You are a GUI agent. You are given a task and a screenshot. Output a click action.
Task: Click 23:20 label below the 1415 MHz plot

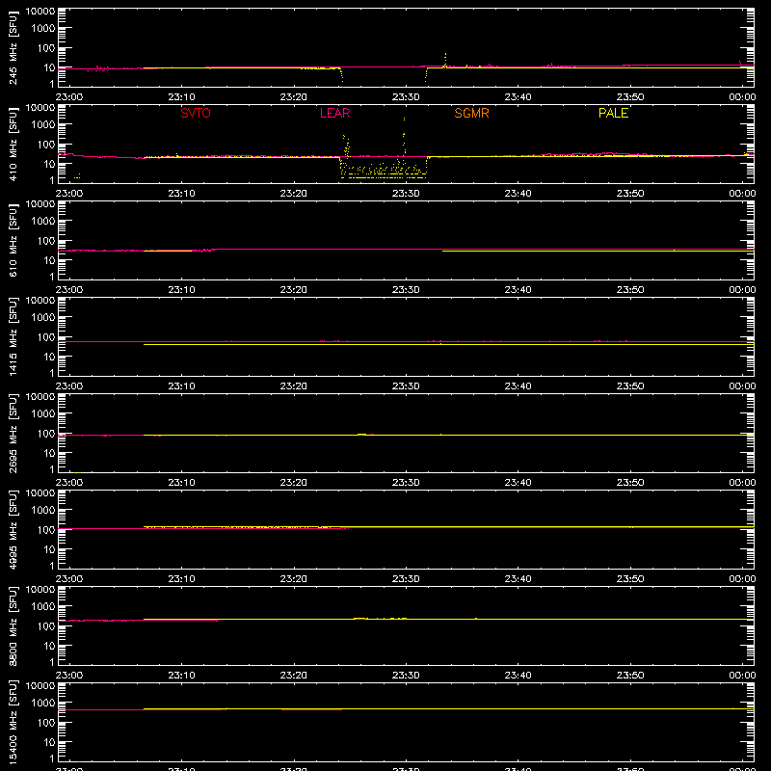[x=294, y=386]
